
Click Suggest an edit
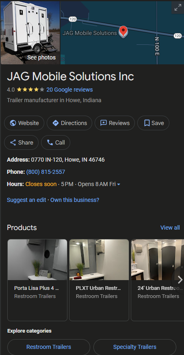pos(26,200)
